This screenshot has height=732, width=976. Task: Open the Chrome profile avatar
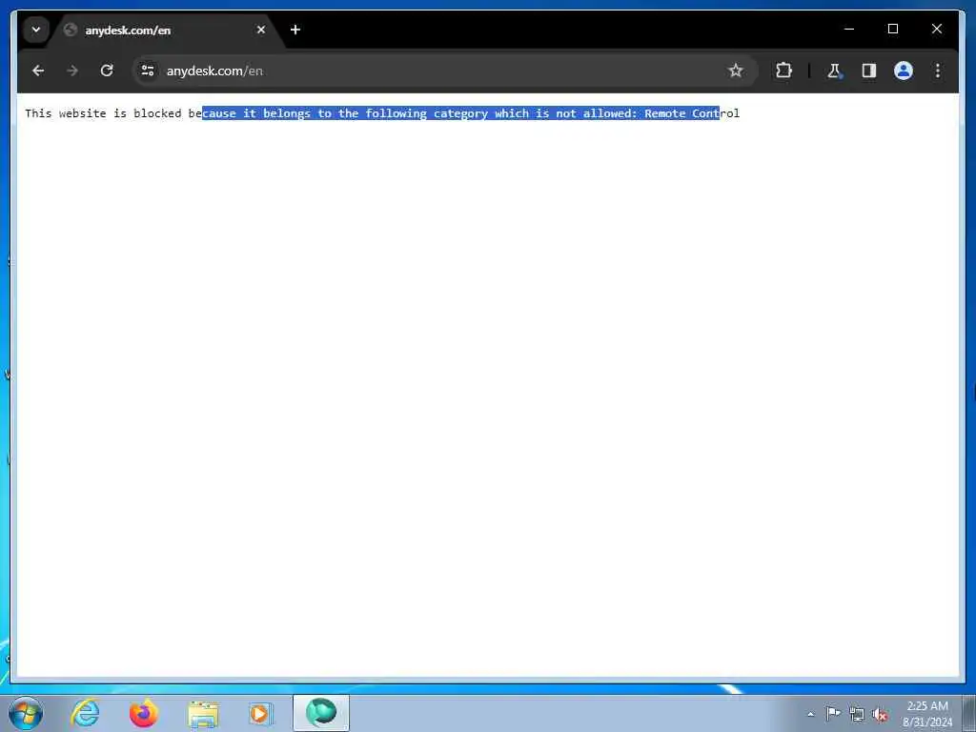tap(904, 71)
